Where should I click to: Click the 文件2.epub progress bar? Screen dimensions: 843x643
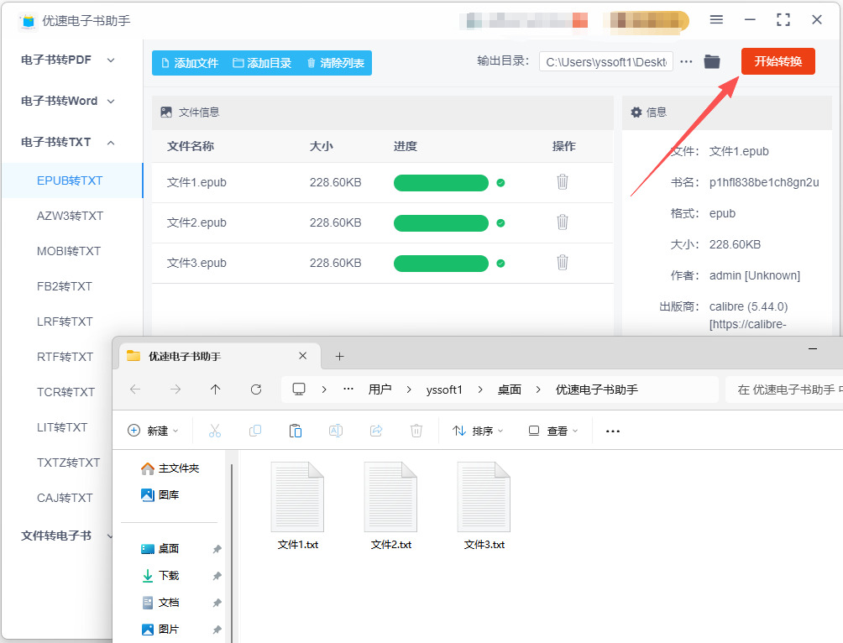pos(441,223)
